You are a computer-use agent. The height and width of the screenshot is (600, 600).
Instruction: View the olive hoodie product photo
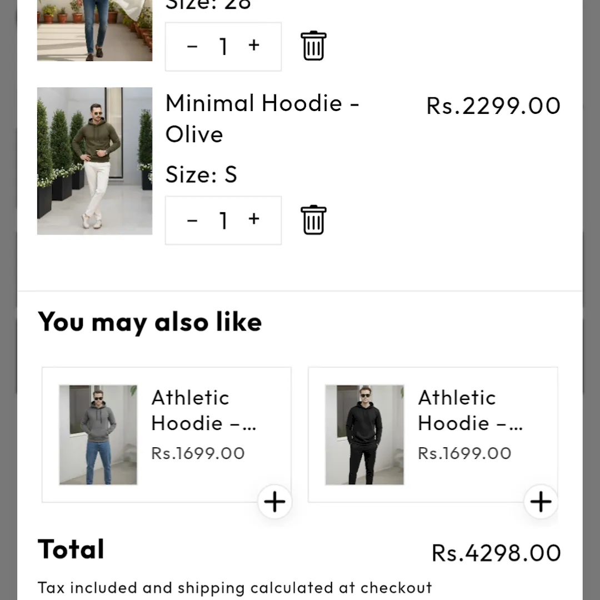coord(94,161)
